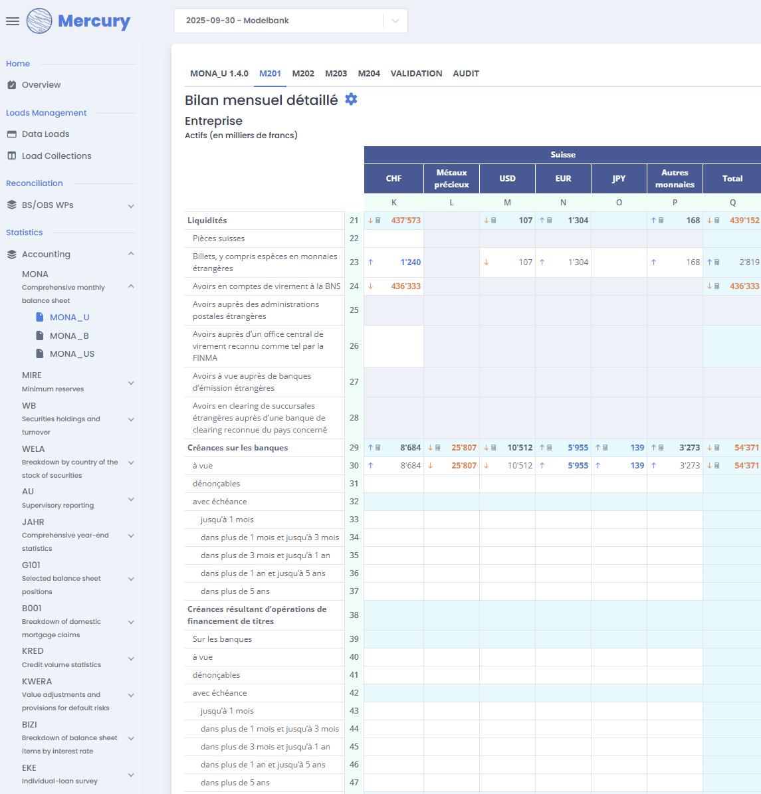Expand the MIRE Minimum reserves chevron
Image resolution: width=761 pixels, height=794 pixels.
(131, 383)
